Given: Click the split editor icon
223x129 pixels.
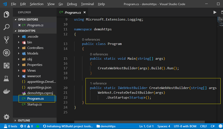Looking at the screenshot, I should pyautogui.click(x=222, y=12).
